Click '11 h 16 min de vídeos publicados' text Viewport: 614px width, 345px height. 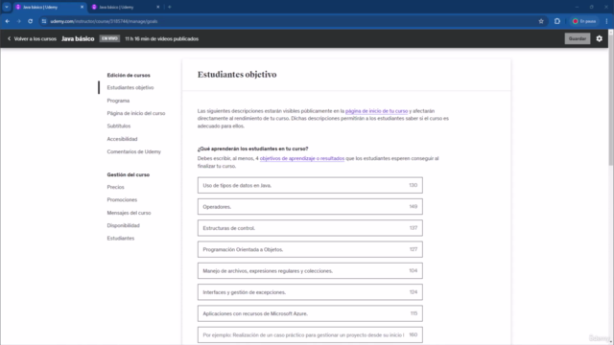click(162, 38)
